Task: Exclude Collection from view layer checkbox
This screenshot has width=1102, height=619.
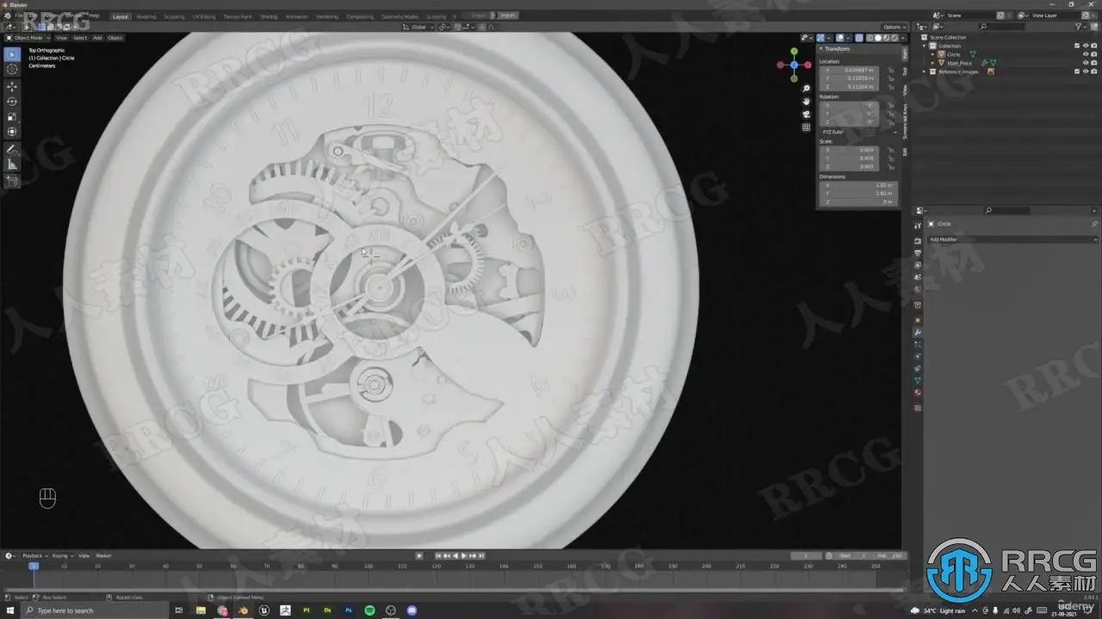Action: [x=1076, y=46]
